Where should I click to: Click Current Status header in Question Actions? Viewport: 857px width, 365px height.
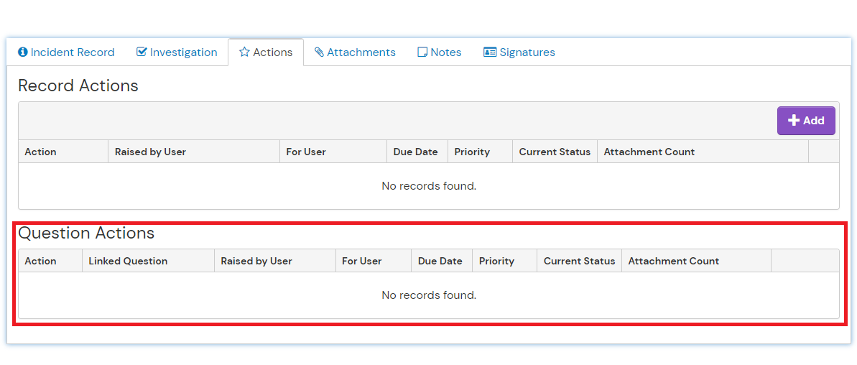click(x=579, y=261)
